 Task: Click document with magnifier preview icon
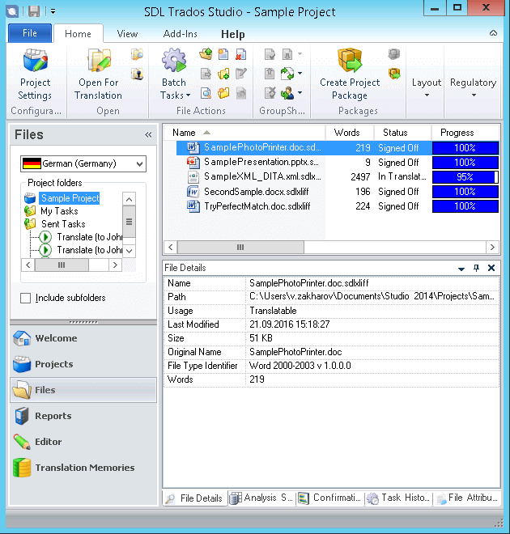pyautogui.click(x=206, y=93)
